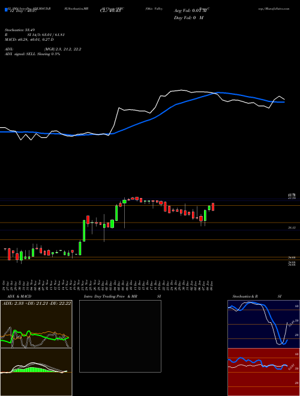
Task: Click the Stochastics & RSI panel title
Action: click(257, 296)
